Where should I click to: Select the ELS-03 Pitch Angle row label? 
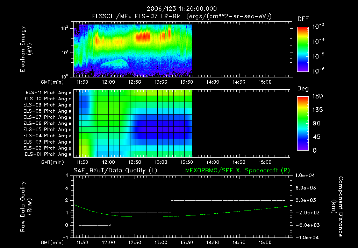coord(48,142)
